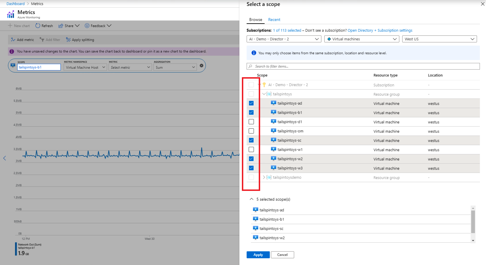Viewport: 486px width, 265px height.
Task: Check the tailspintoys-d1 checkbox
Action: click(251, 122)
